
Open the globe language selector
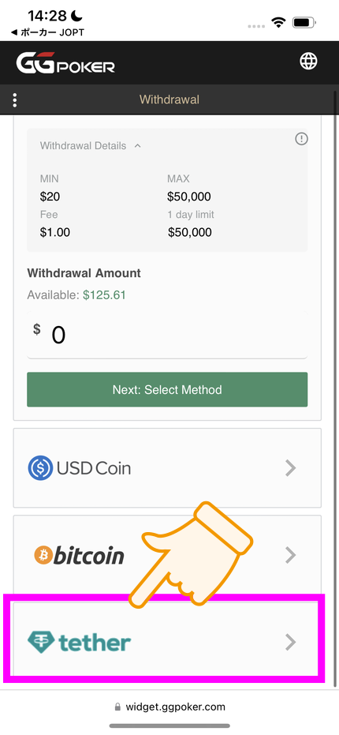[x=308, y=61]
